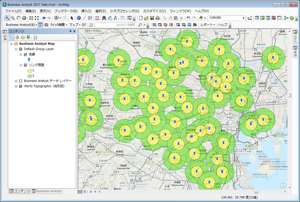Viewport: 300px width, 202px height.
Task: Toggle the リング商圏 layer checkbox
Action: 25,65
